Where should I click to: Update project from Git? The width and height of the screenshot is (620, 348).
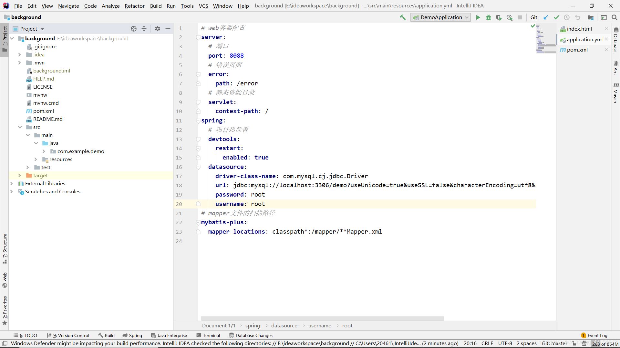pyautogui.click(x=546, y=17)
